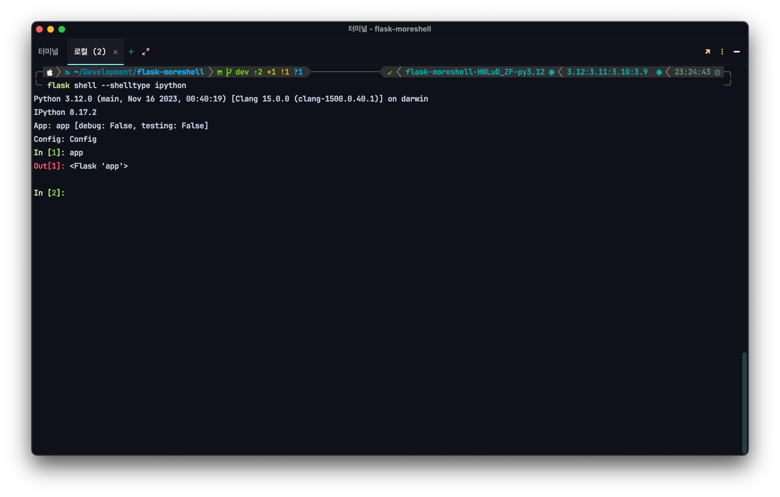Click the terminal vertical scrollbar thumb
The height and width of the screenshot is (497, 780).
(x=745, y=403)
